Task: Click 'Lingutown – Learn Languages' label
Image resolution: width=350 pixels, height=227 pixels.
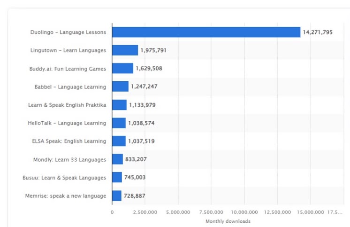Action: coord(68,50)
